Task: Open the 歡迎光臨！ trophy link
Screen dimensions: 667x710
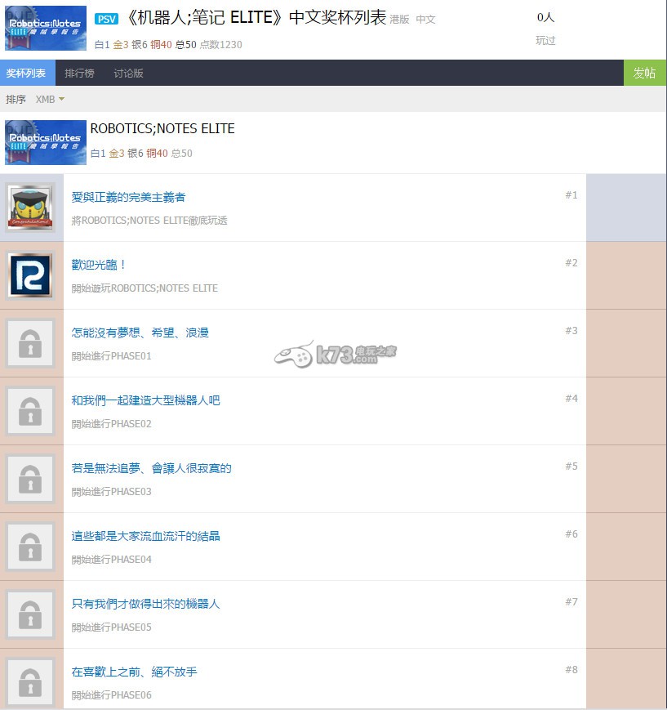Action: (x=99, y=265)
